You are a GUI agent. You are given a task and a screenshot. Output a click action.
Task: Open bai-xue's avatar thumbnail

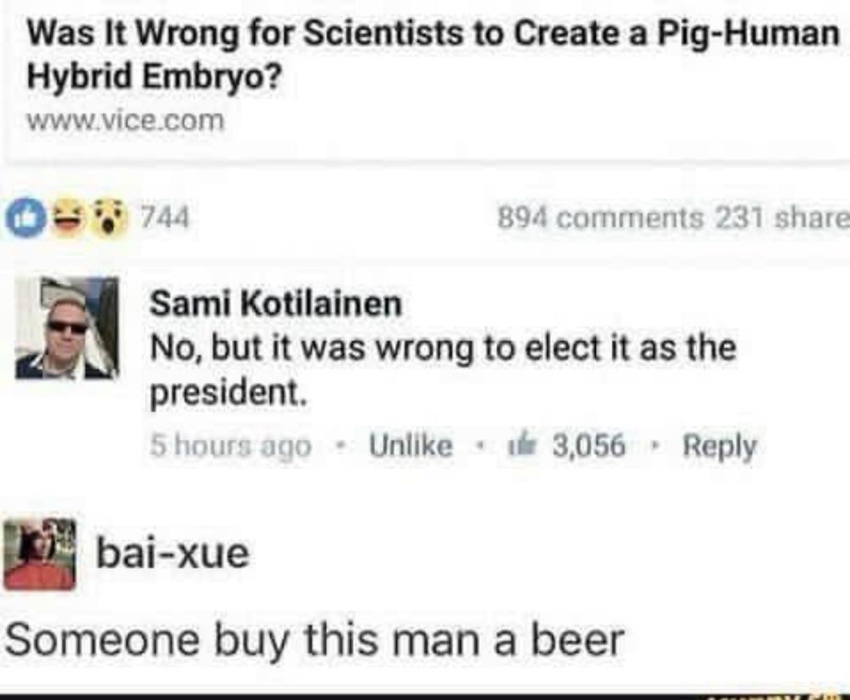click(40, 554)
